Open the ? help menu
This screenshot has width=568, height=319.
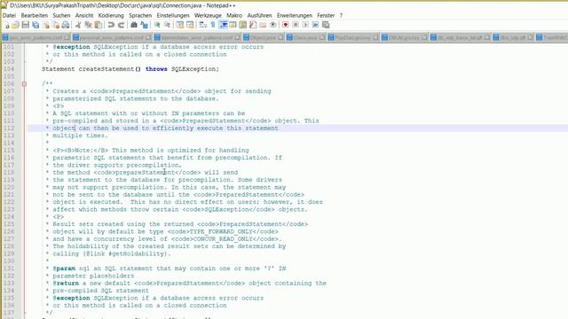pos(341,16)
